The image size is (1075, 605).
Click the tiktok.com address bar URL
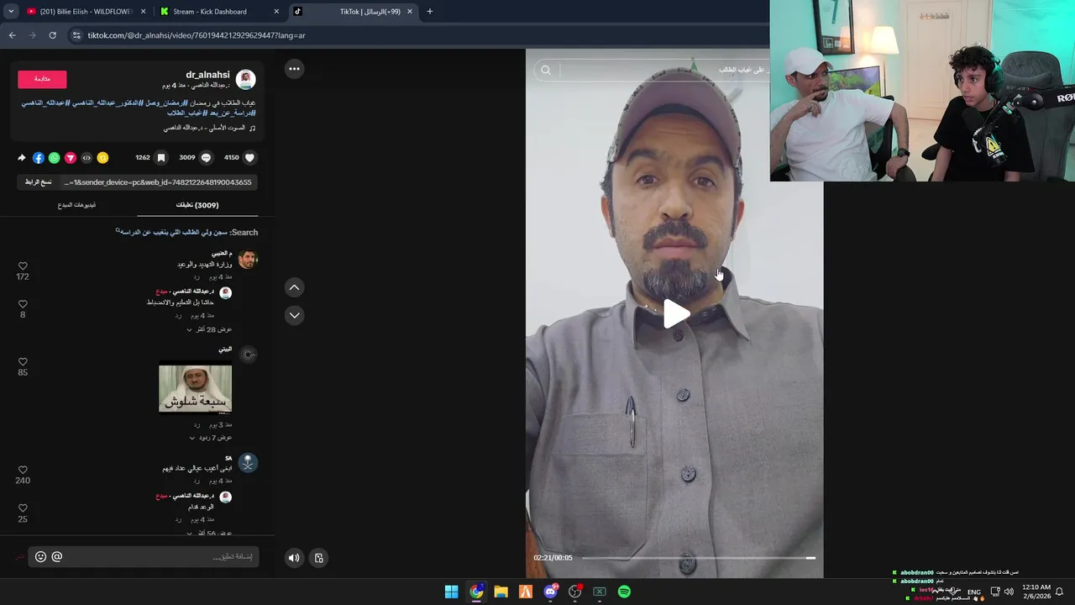point(197,35)
